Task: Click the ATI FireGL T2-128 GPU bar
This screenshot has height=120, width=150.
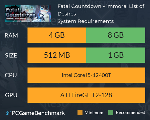Action: click(x=86, y=95)
